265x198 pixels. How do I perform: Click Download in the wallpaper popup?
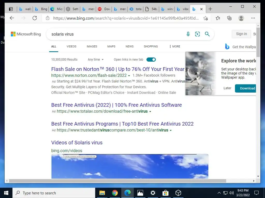click(x=246, y=88)
